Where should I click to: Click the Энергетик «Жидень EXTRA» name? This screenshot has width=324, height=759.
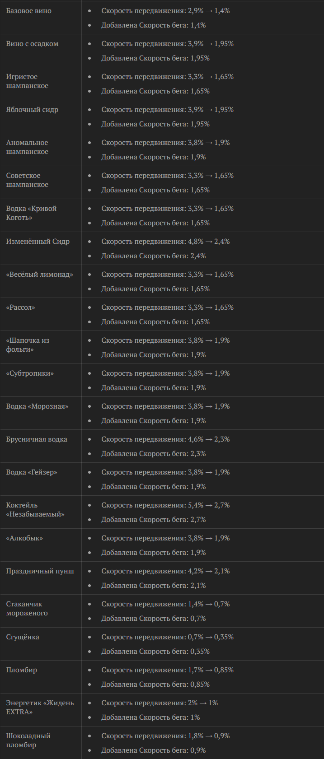(x=40, y=708)
